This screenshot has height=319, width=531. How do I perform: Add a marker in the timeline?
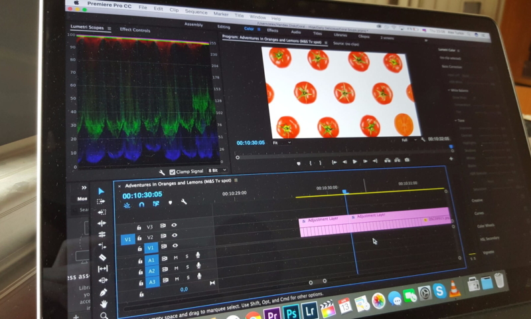(x=170, y=203)
